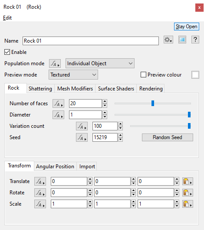Uncheck the Enable checkbox
The image size is (204, 230).
coord(7,52)
